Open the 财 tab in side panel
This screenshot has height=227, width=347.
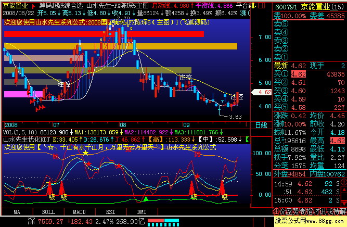(x=316, y=211)
